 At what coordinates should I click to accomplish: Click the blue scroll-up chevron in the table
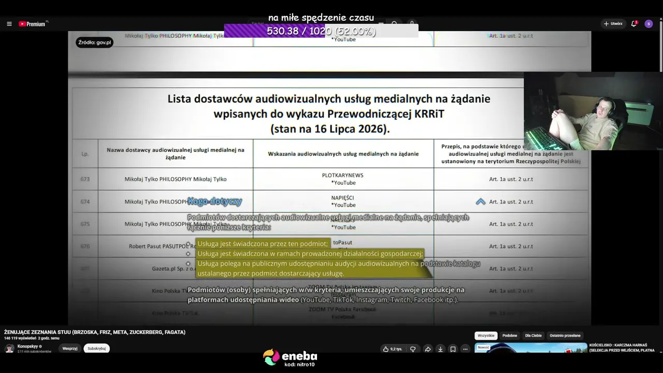pos(481,202)
